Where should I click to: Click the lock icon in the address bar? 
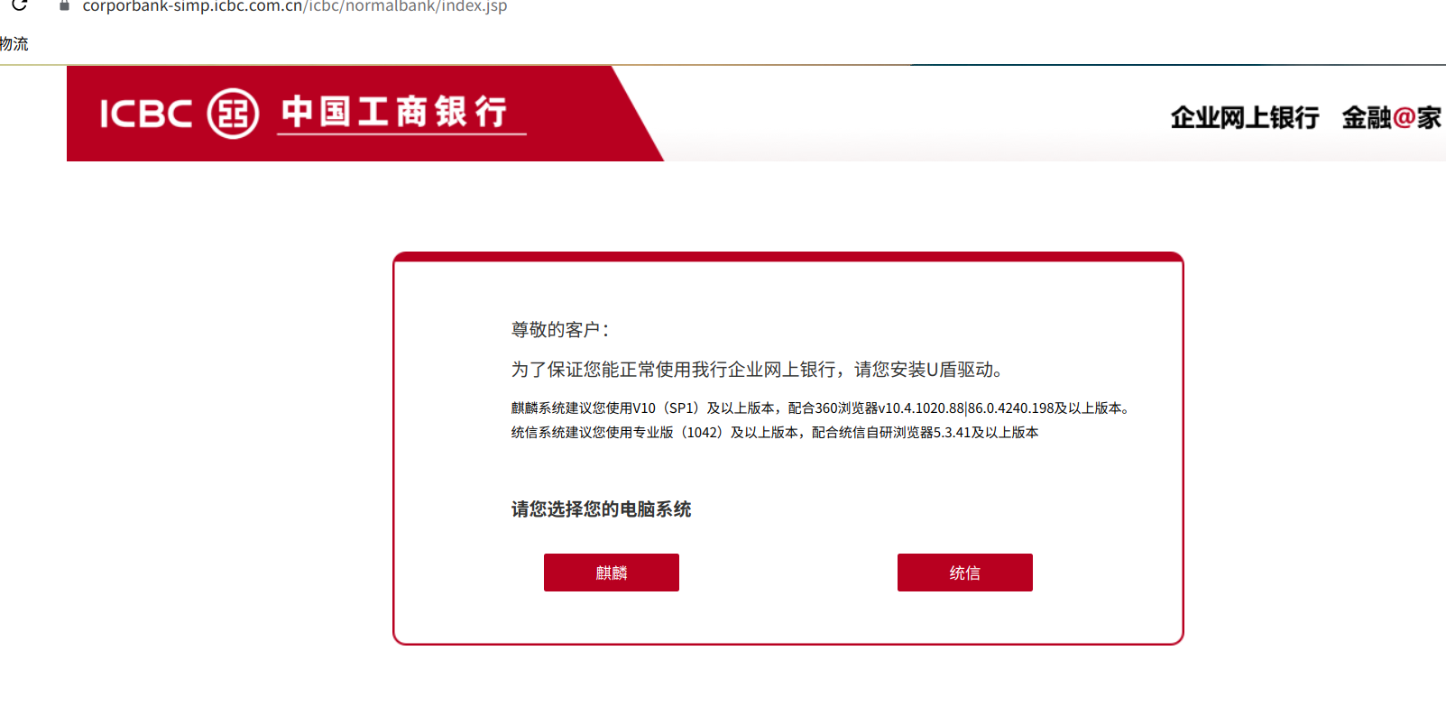(x=64, y=5)
